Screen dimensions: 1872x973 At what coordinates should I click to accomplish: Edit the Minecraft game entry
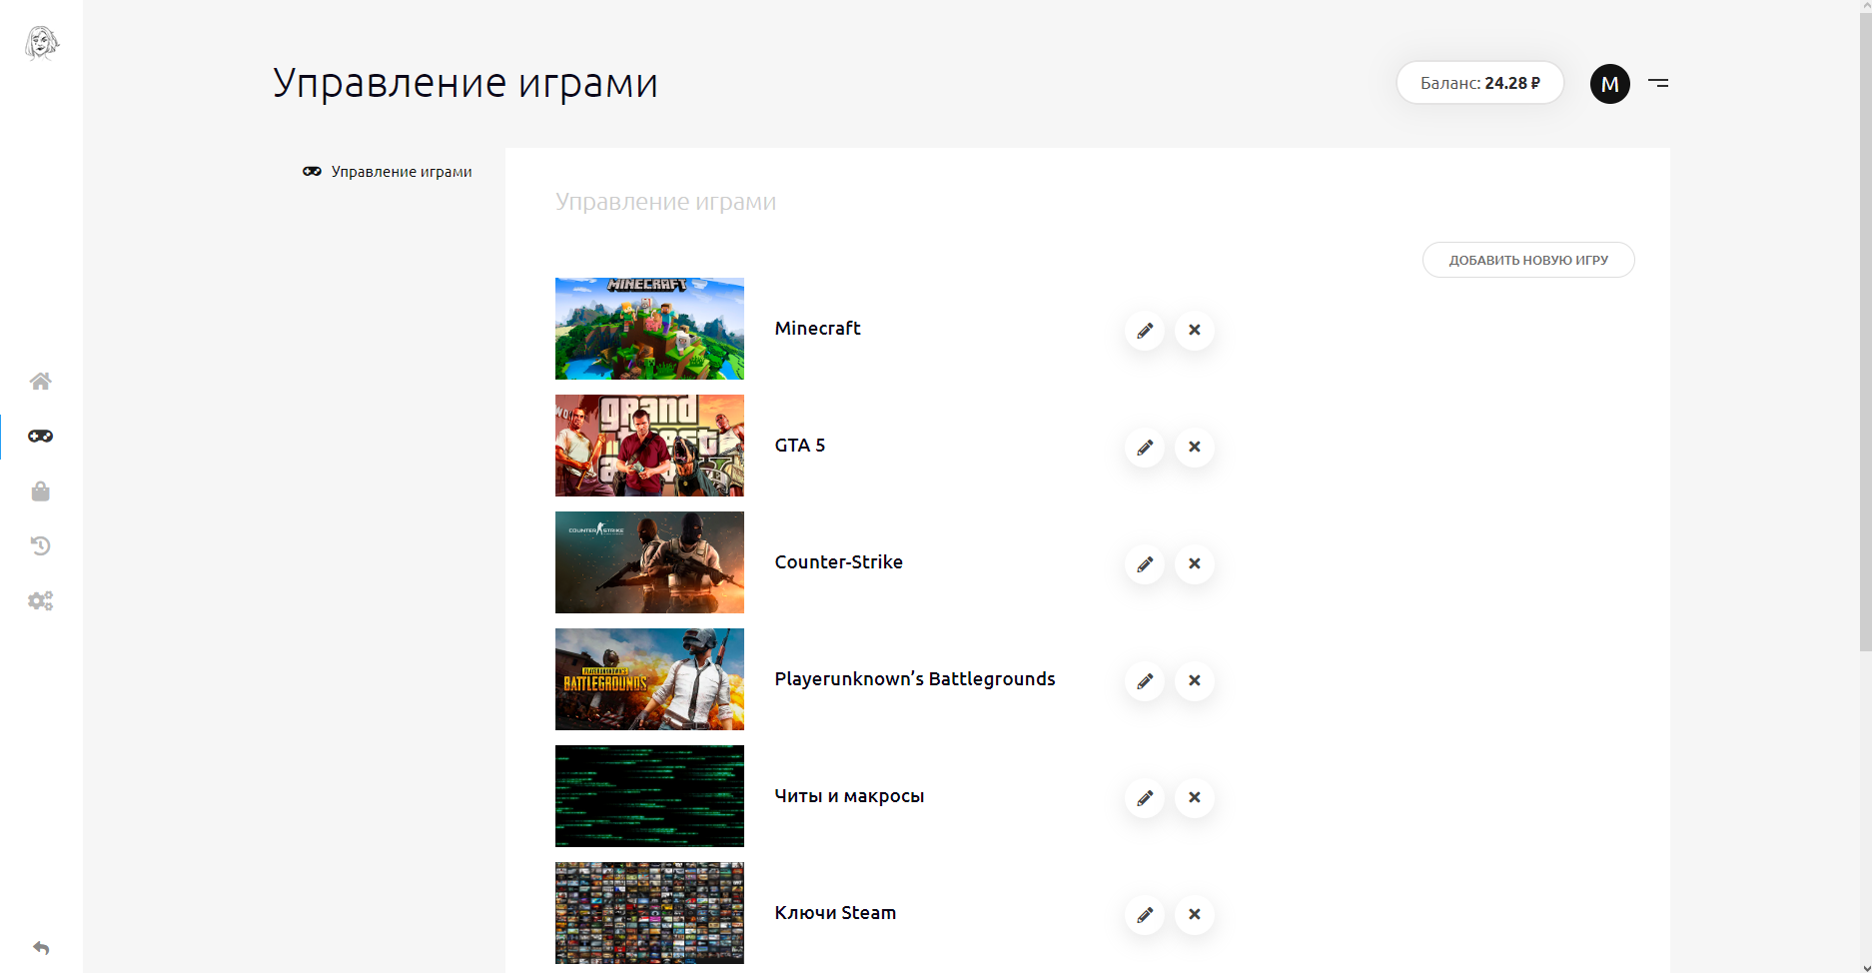point(1145,330)
